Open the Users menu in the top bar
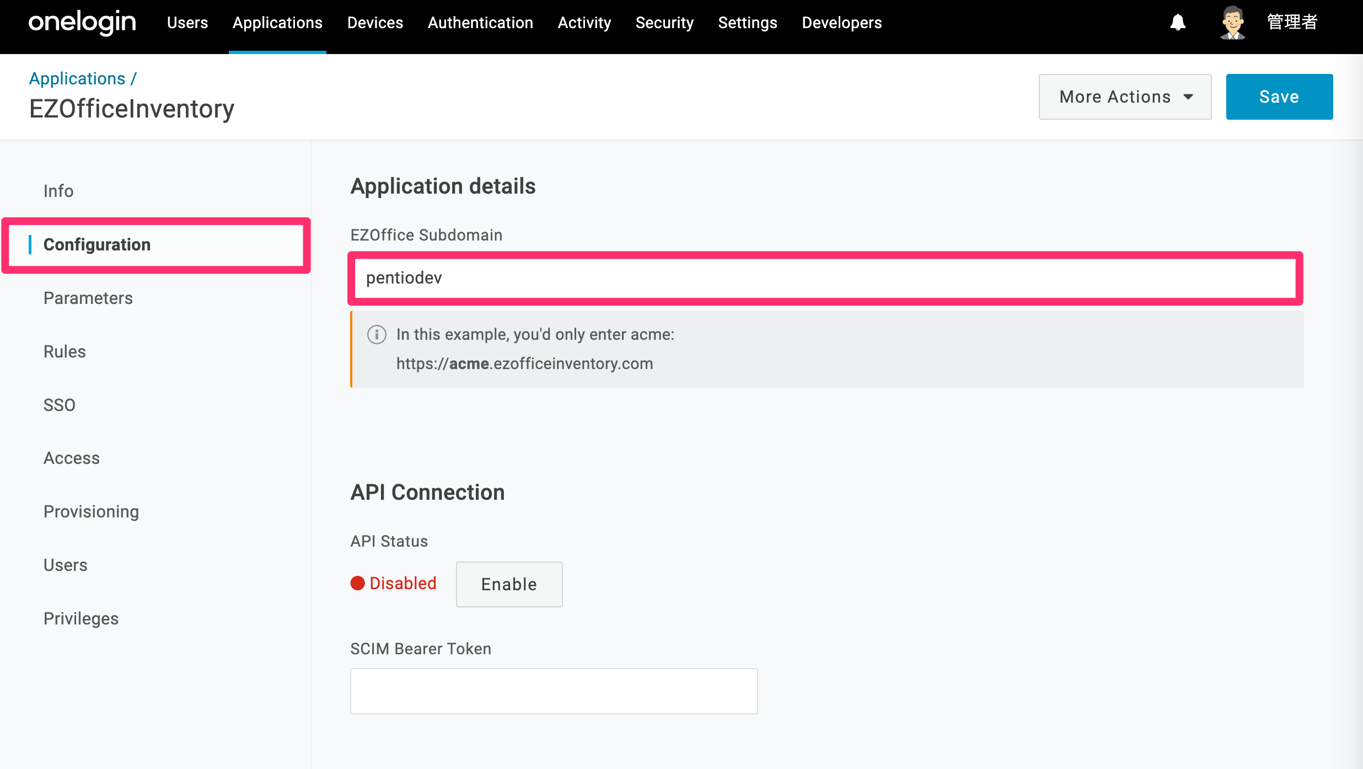The image size is (1363, 769). pos(187,23)
